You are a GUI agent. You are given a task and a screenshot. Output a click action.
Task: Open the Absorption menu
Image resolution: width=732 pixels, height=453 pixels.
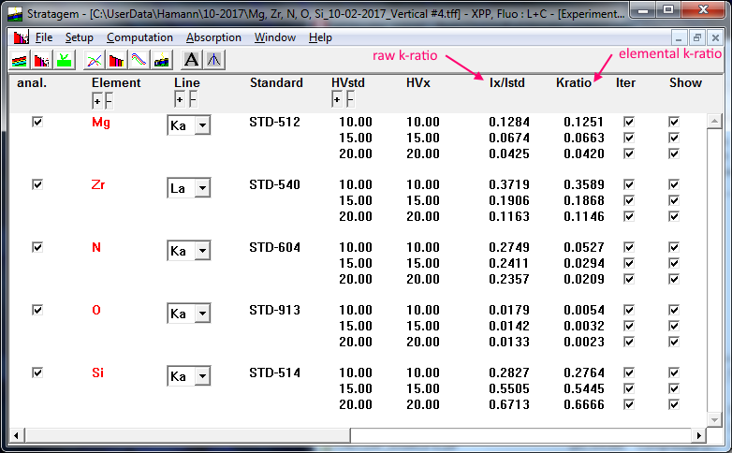pos(213,37)
